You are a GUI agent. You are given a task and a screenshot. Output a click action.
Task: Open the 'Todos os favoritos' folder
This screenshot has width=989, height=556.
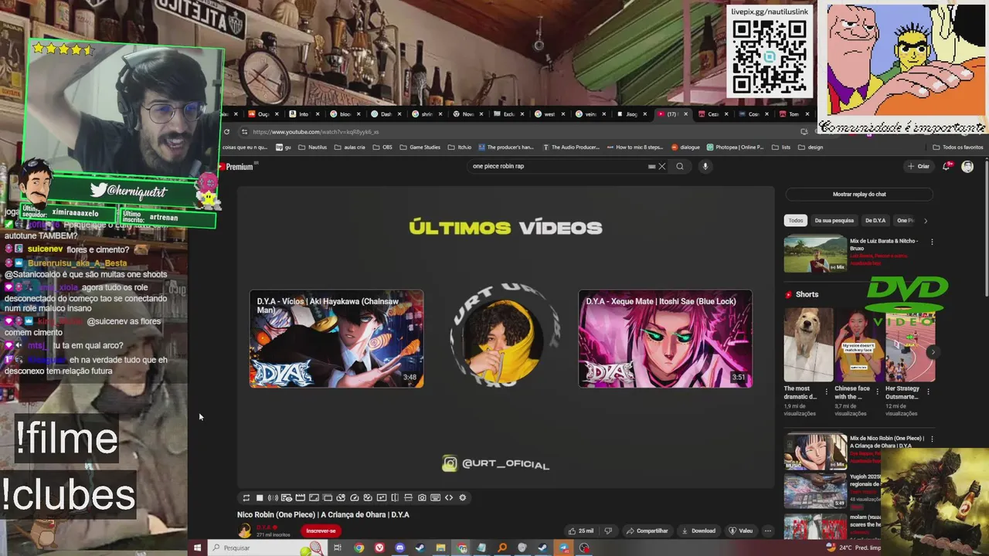pyautogui.click(x=958, y=147)
